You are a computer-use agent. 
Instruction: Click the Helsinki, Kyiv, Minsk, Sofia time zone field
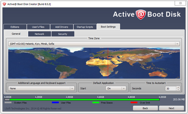tap(94, 44)
